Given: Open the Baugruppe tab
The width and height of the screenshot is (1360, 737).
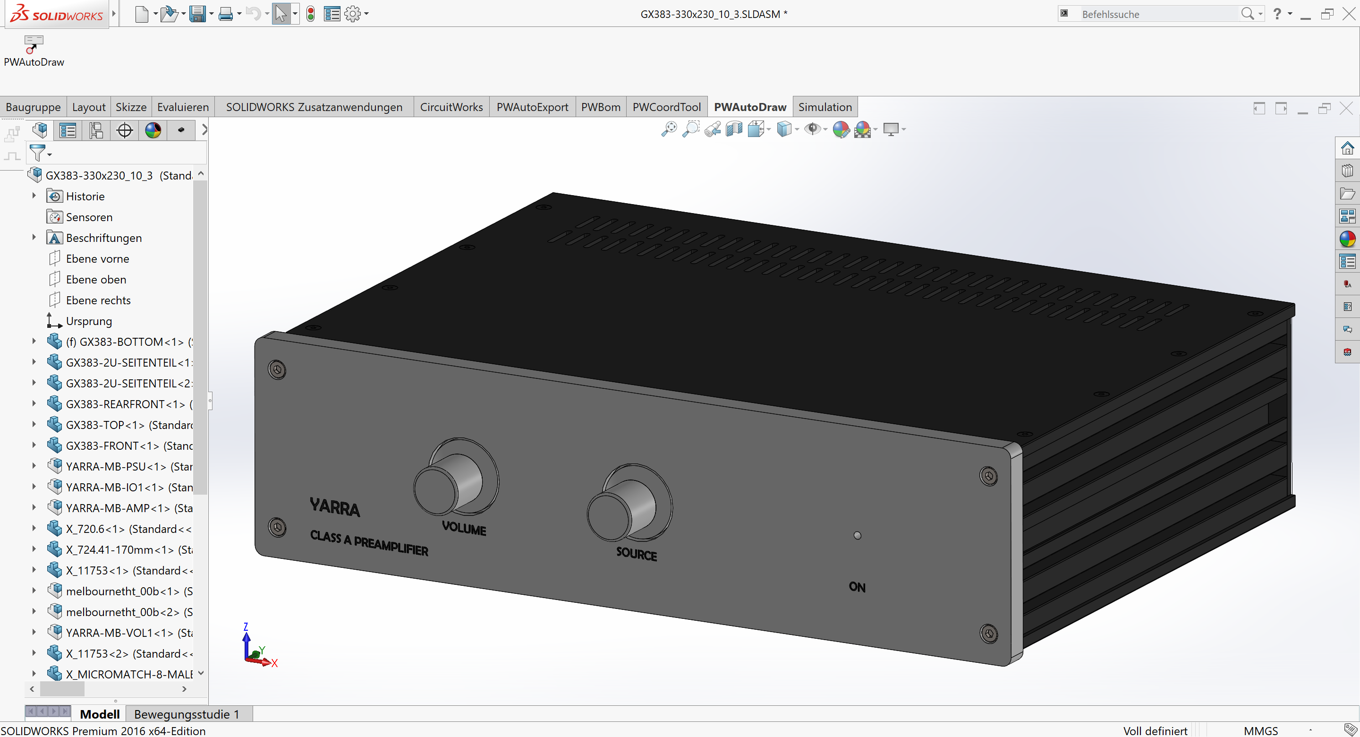Looking at the screenshot, I should click(x=33, y=107).
